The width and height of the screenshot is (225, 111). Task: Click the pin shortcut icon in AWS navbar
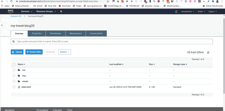61,12
